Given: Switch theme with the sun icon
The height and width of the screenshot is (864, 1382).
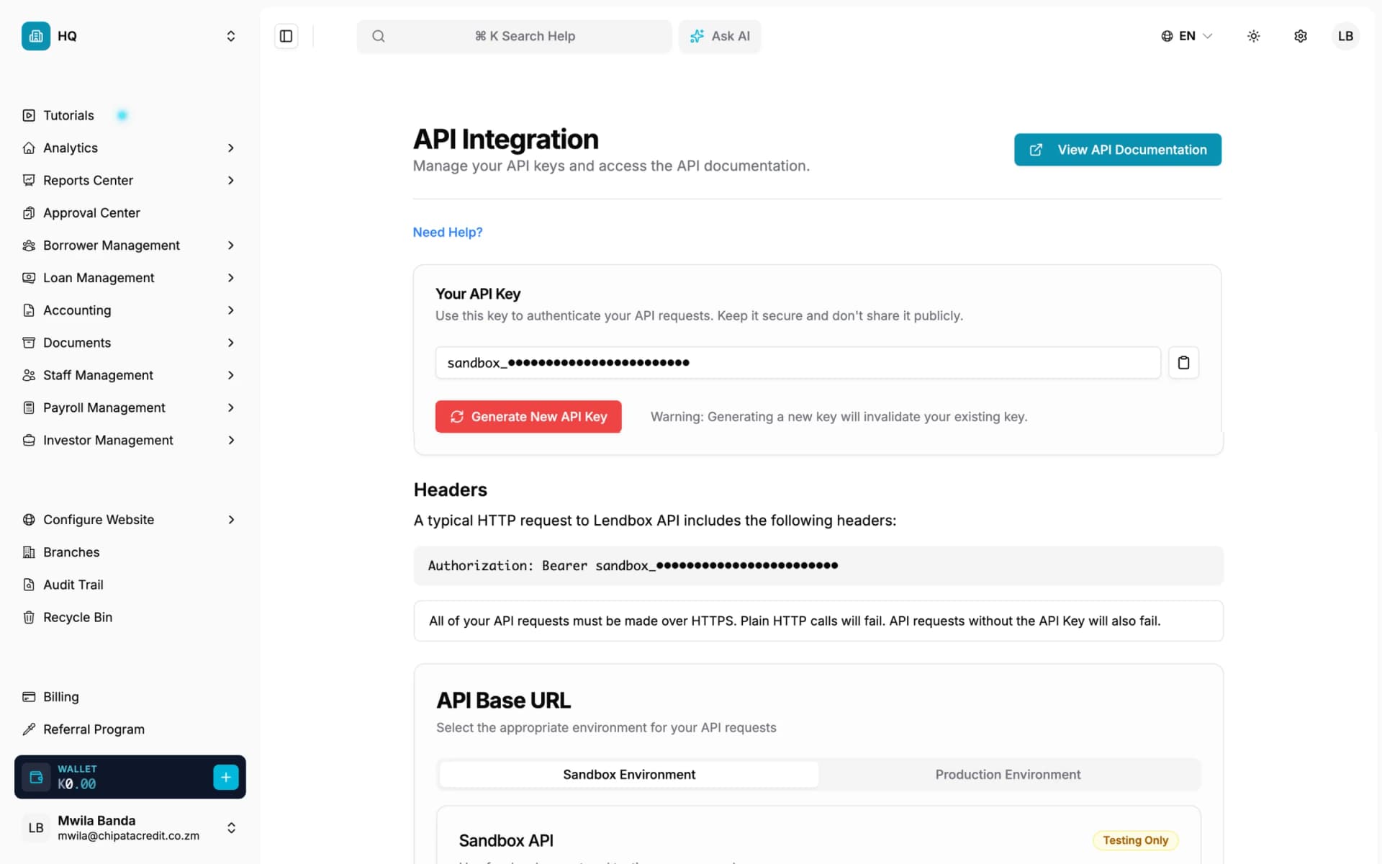Looking at the screenshot, I should tap(1253, 36).
